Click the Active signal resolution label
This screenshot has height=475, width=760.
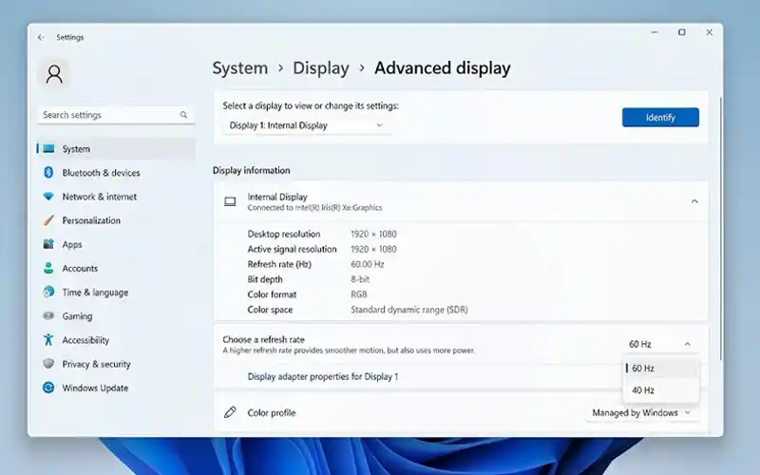click(292, 249)
